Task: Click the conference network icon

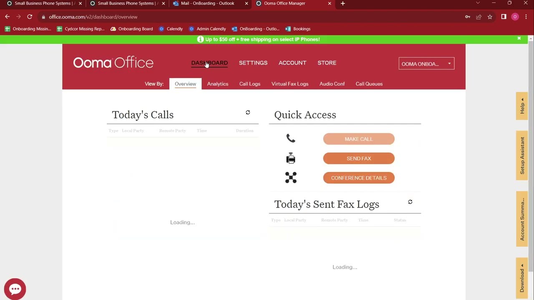Action: [x=291, y=177]
